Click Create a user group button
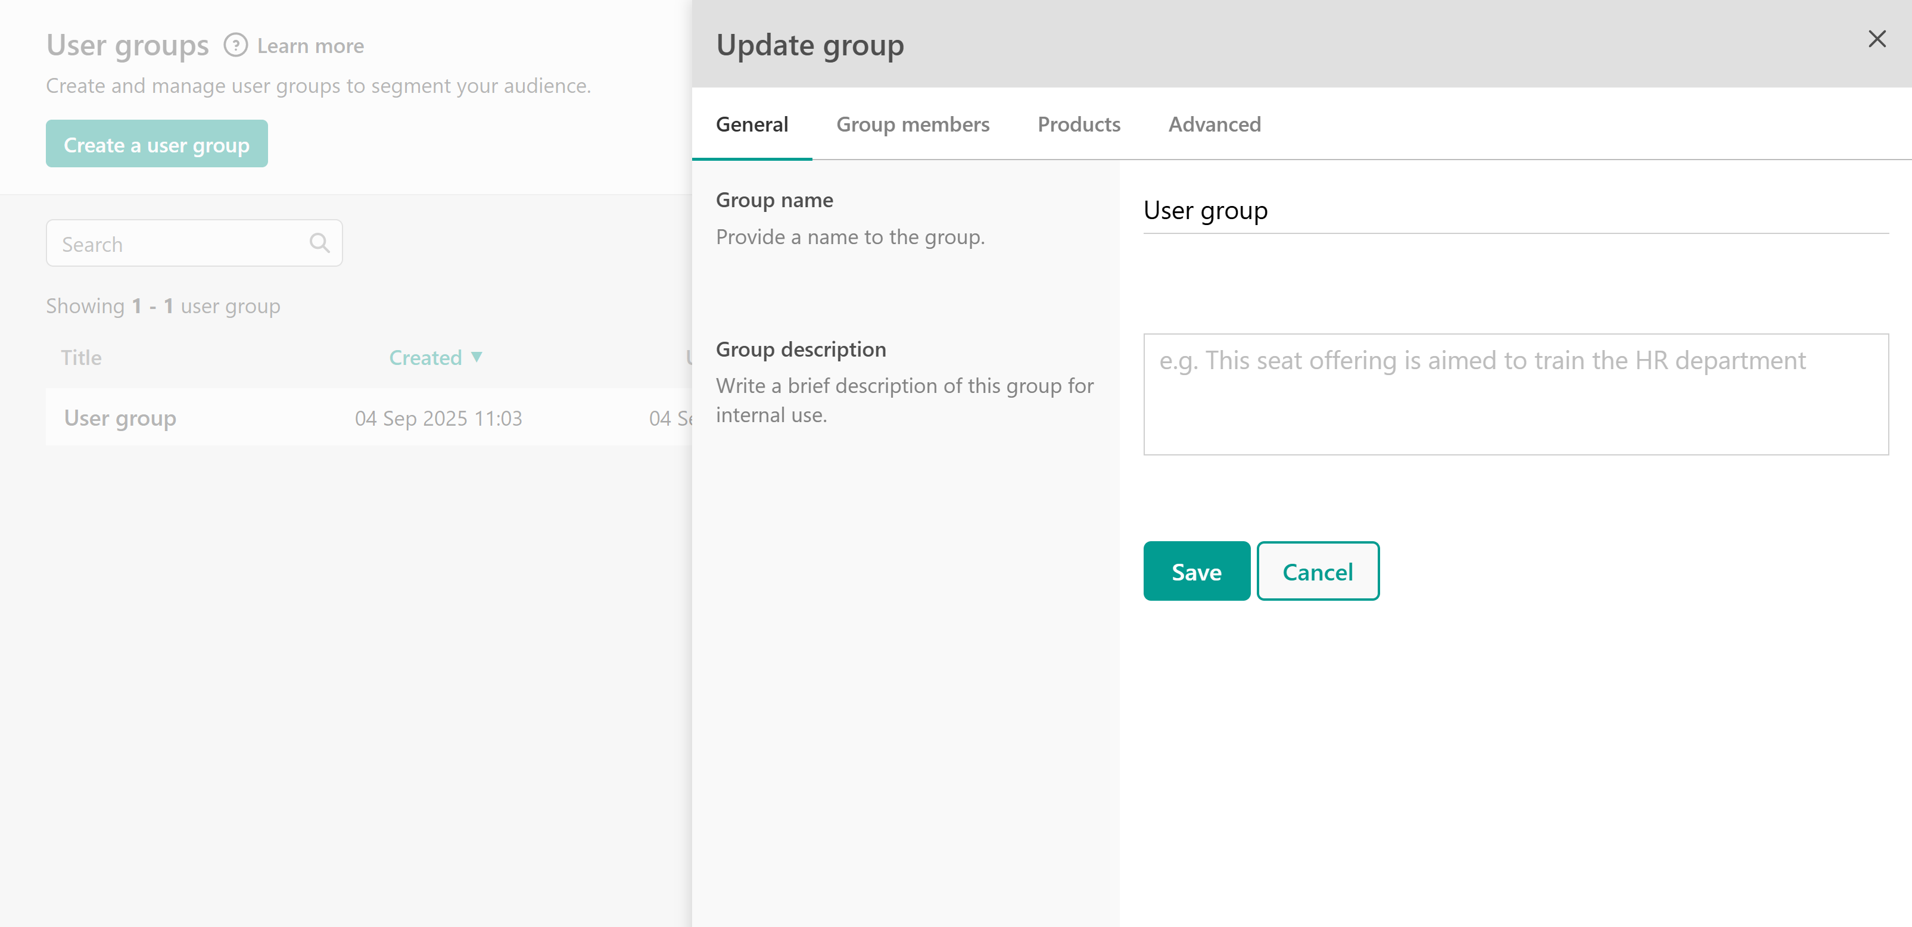Screen dimensions: 1912x927 tap(157, 144)
